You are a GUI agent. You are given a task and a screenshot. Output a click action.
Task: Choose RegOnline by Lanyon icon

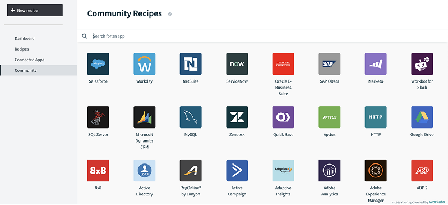click(191, 170)
